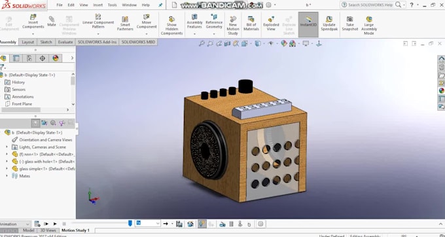Click Update Speedpak
The height and width of the screenshot is (237, 445).
(x=329, y=24)
